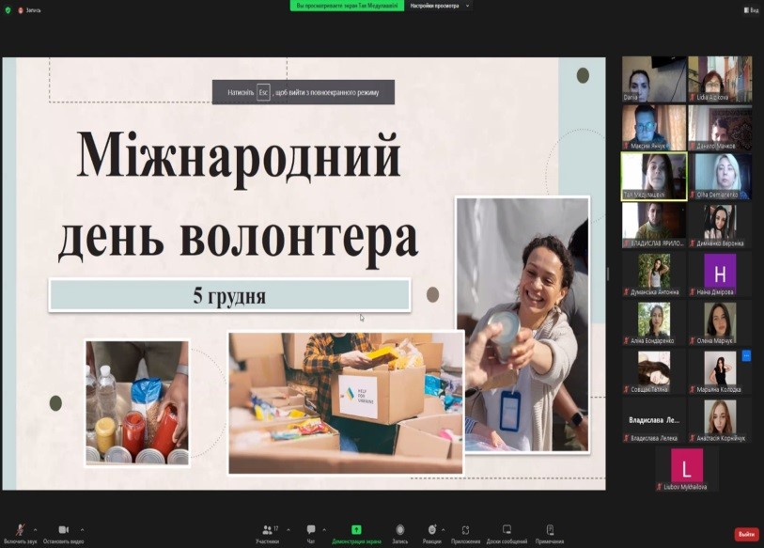Expand the "Настройки просмотра" view options dropdown
The width and height of the screenshot is (764, 548).
[x=439, y=6]
